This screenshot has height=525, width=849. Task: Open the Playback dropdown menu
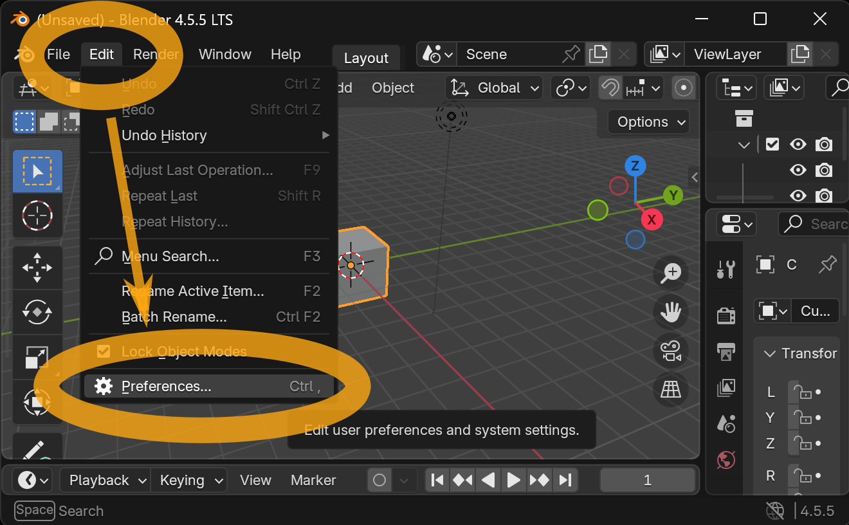coord(105,480)
